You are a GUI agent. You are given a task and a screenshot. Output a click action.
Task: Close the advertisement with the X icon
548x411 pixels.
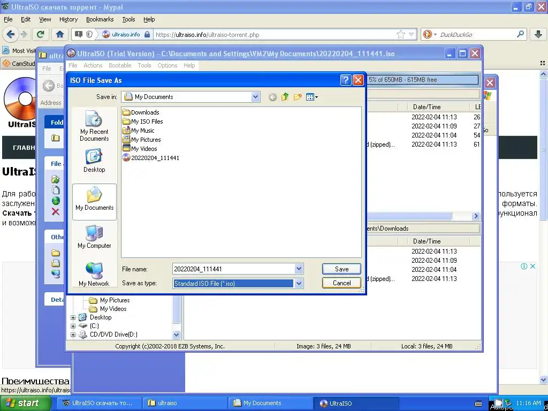[x=532, y=267]
